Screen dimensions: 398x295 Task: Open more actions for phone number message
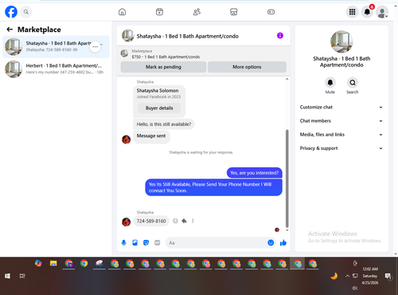click(x=193, y=221)
